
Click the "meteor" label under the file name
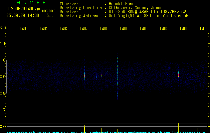[48, 11]
